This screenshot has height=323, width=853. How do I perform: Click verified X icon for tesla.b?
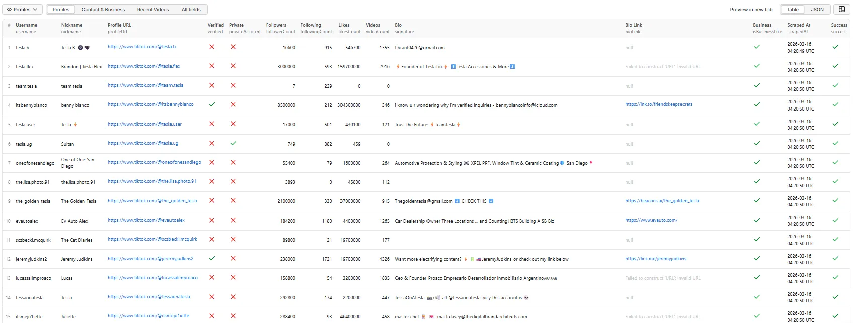point(212,47)
